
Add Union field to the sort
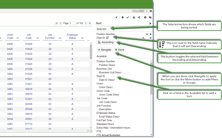[x=100, y=83]
